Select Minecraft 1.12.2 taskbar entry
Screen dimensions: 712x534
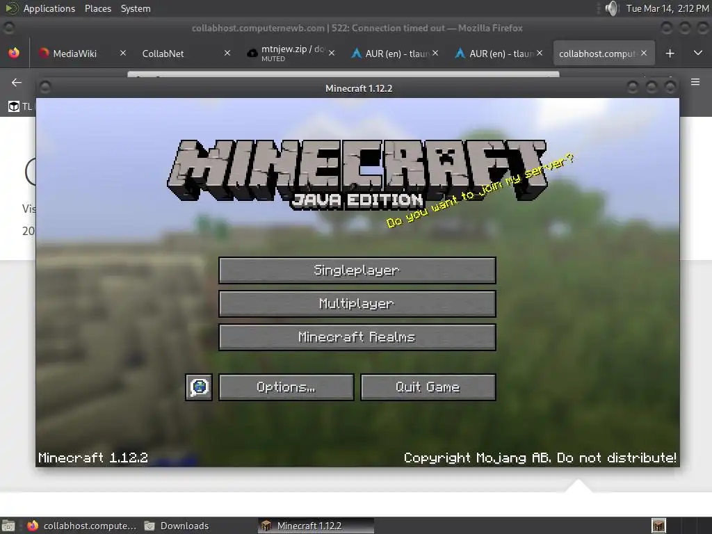point(316,526)
